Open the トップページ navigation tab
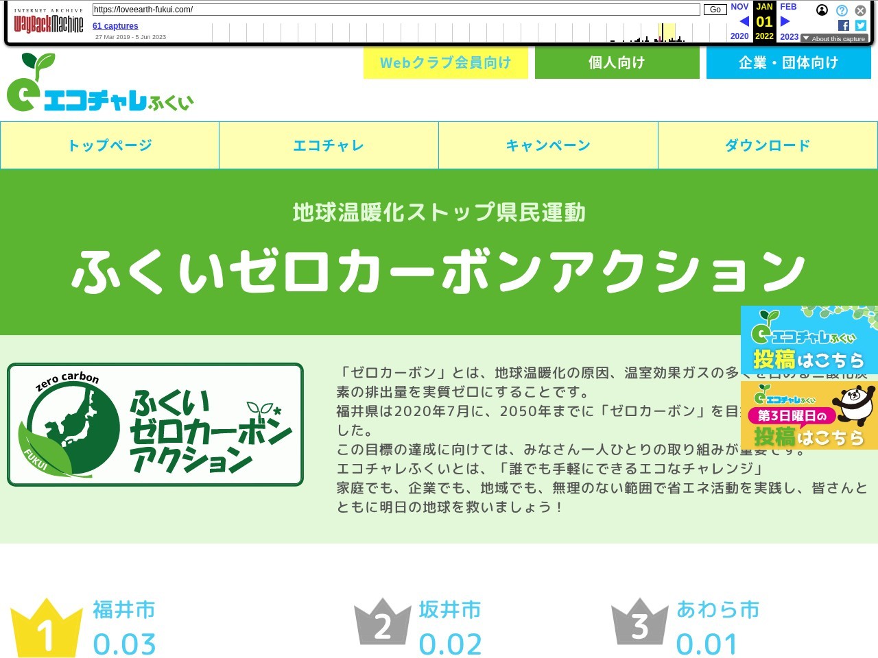The image size is (878, 658). pos(110,145)
